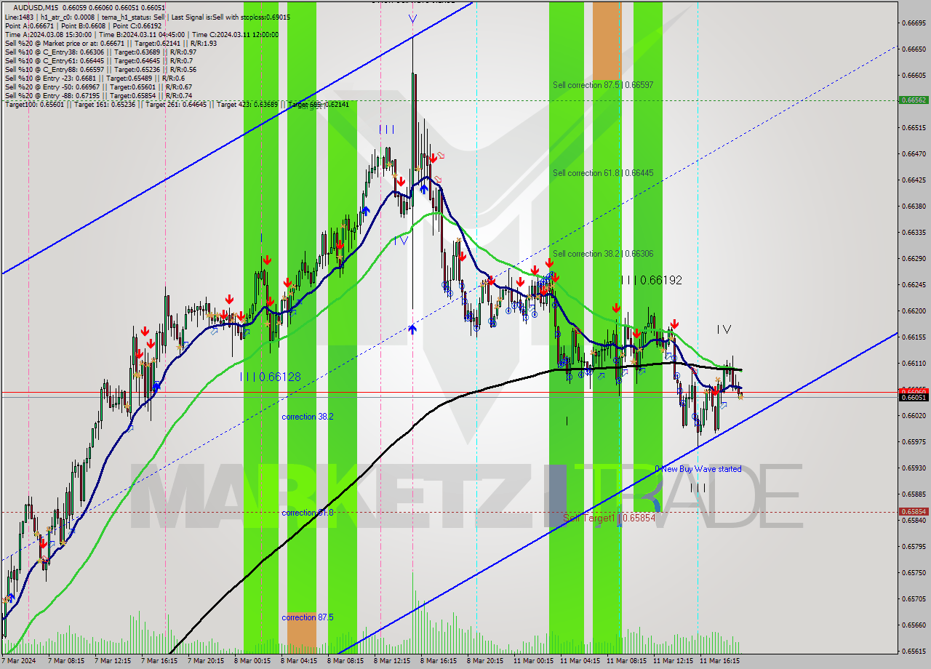Click the 0.65615 price axis label
Viewport: 931px width, 669px height.
pyautogui.click(x=914, y=651)
